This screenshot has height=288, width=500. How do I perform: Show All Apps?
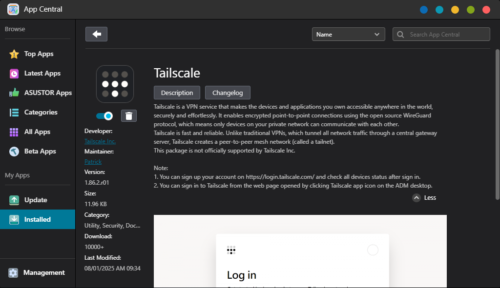[37, 132]
